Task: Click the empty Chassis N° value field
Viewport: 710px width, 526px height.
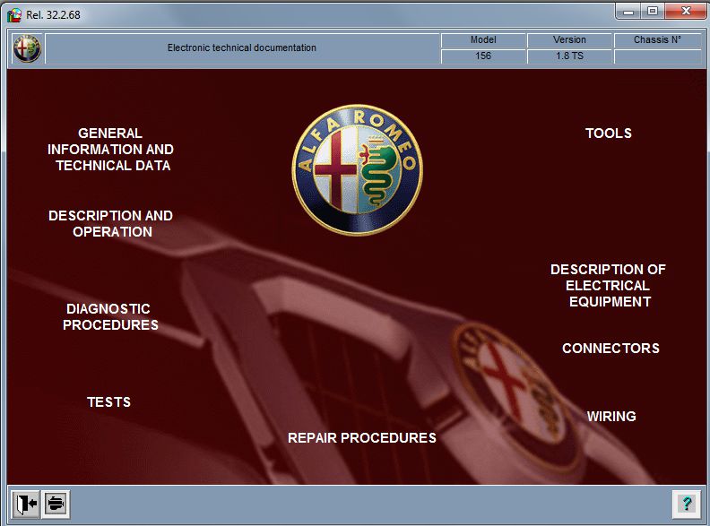Action: (658, 56)
